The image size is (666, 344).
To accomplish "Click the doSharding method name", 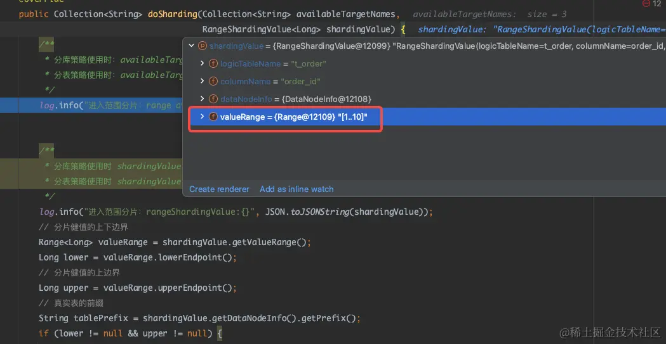I will [173, 14].
